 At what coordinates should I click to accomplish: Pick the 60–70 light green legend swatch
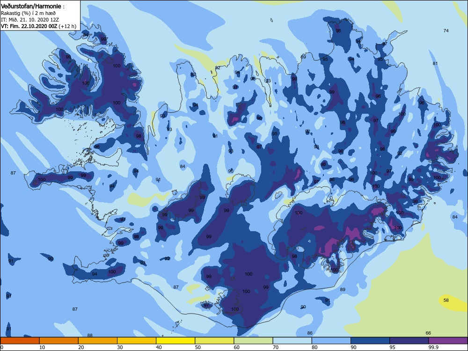253,341
